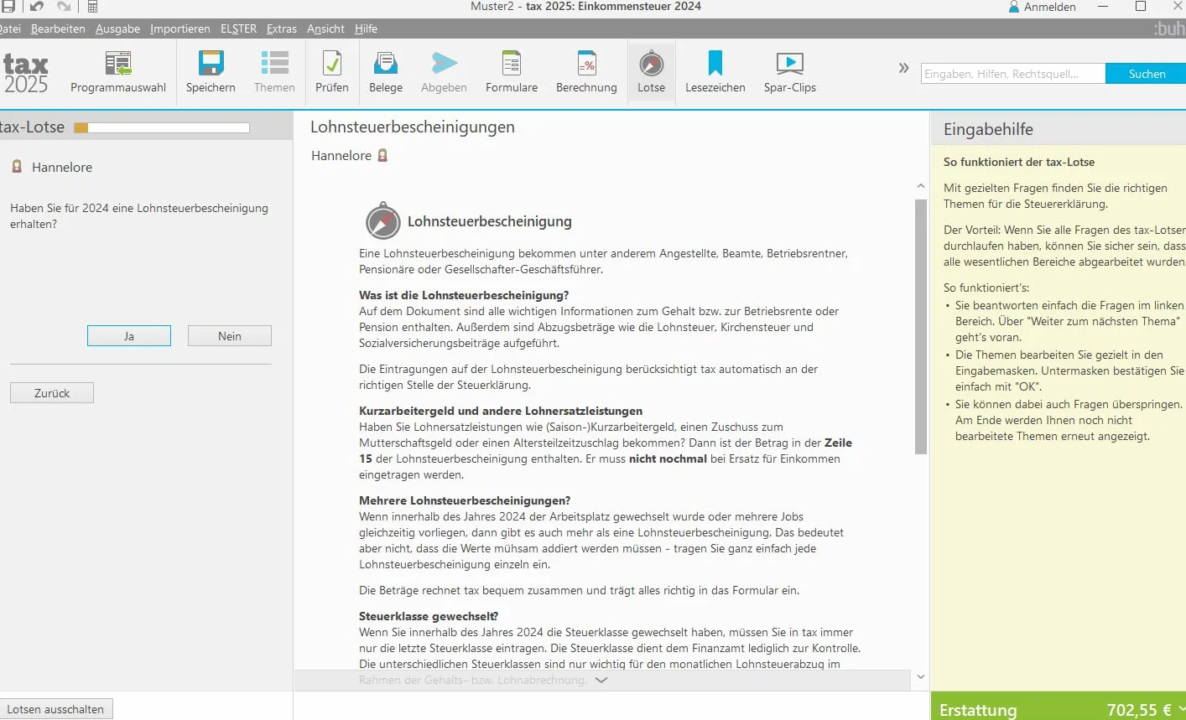1186x720 pixels.
Task: Click the scrollbar up arrow
Action: pos(920,186)
